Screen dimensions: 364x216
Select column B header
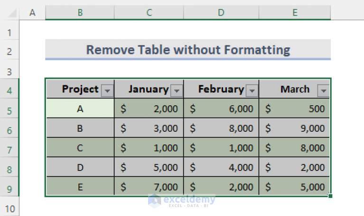click(x=80, y=12)
